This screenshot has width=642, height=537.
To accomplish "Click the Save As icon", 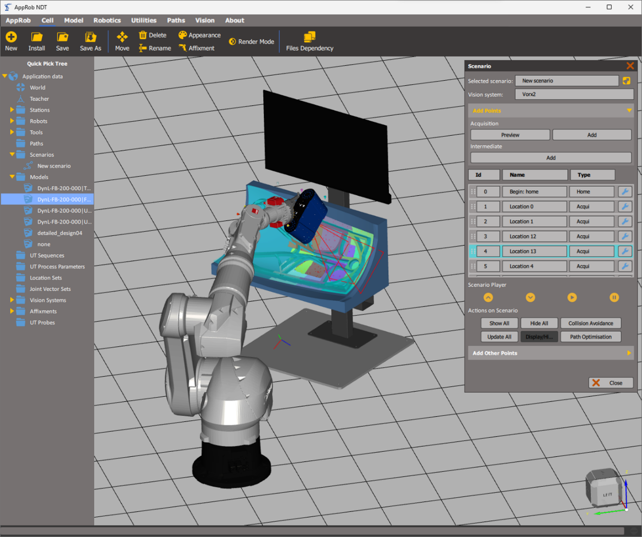I will coord(90,37).
